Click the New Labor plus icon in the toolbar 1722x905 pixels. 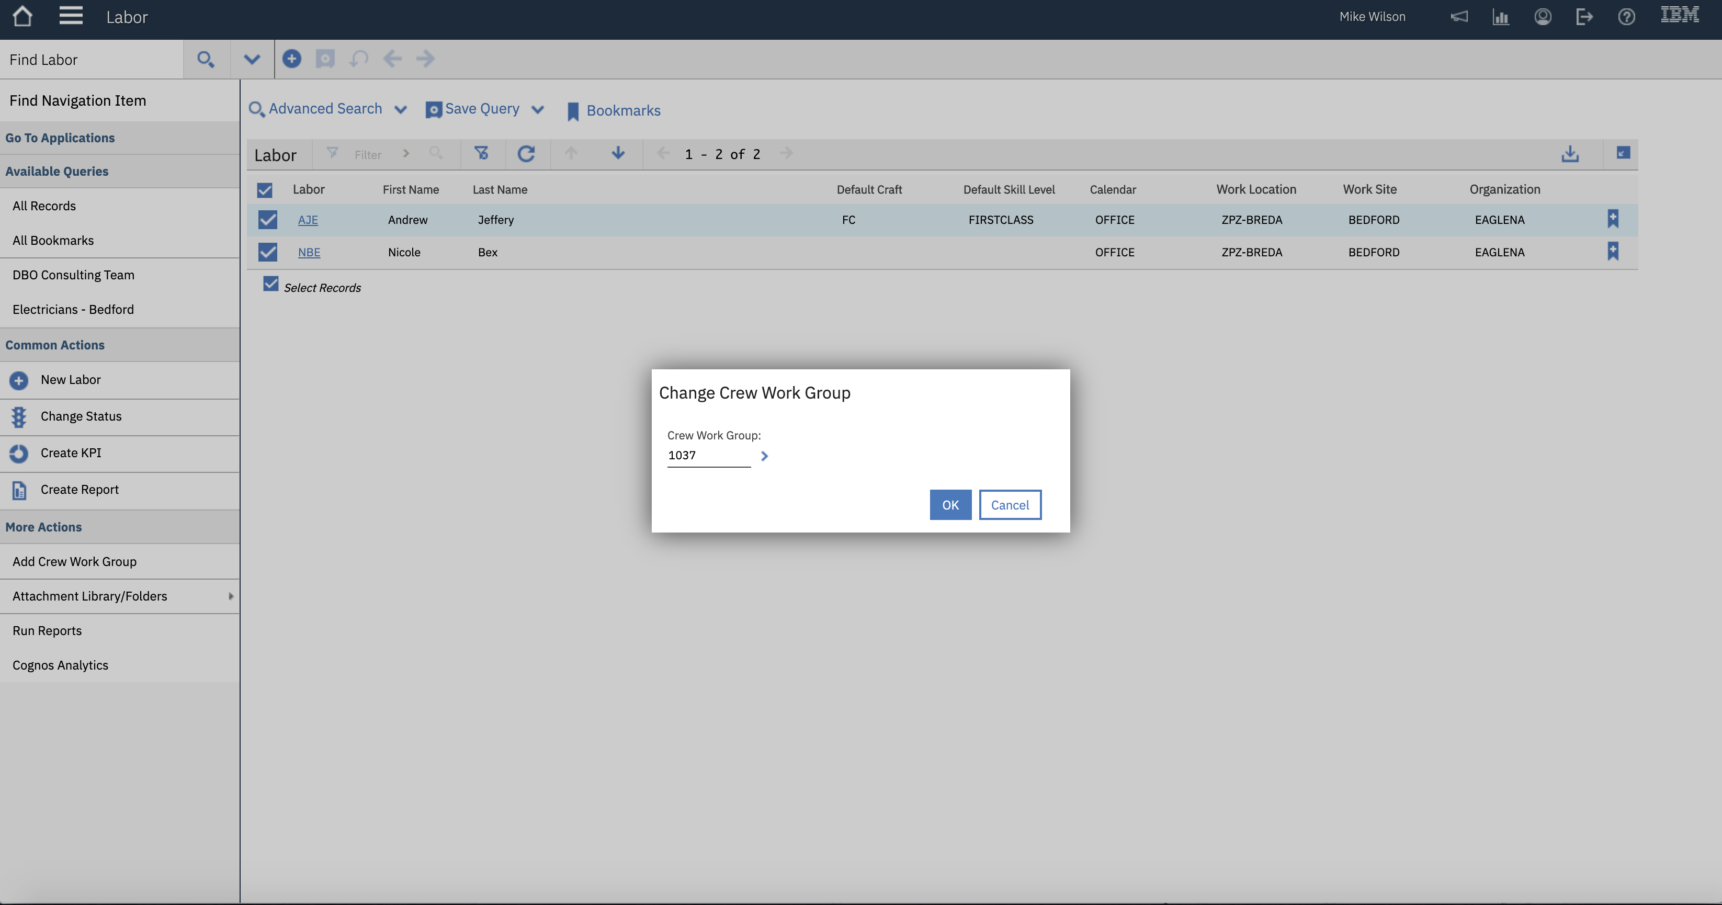[x=291, y=59]
